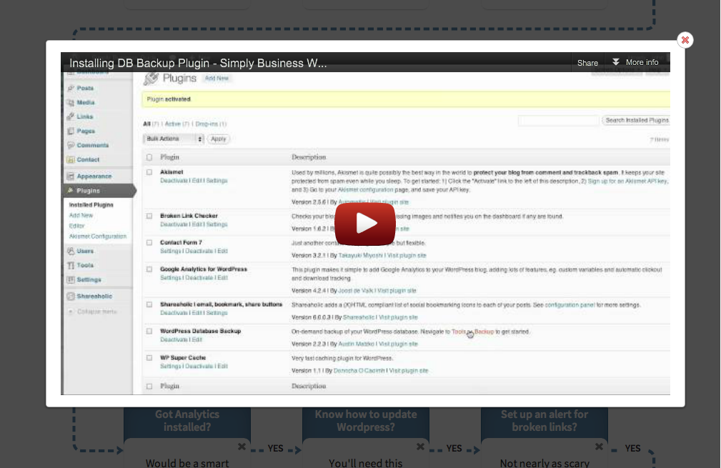Click the Settings icon in the sidebar

tap(70, 279)
